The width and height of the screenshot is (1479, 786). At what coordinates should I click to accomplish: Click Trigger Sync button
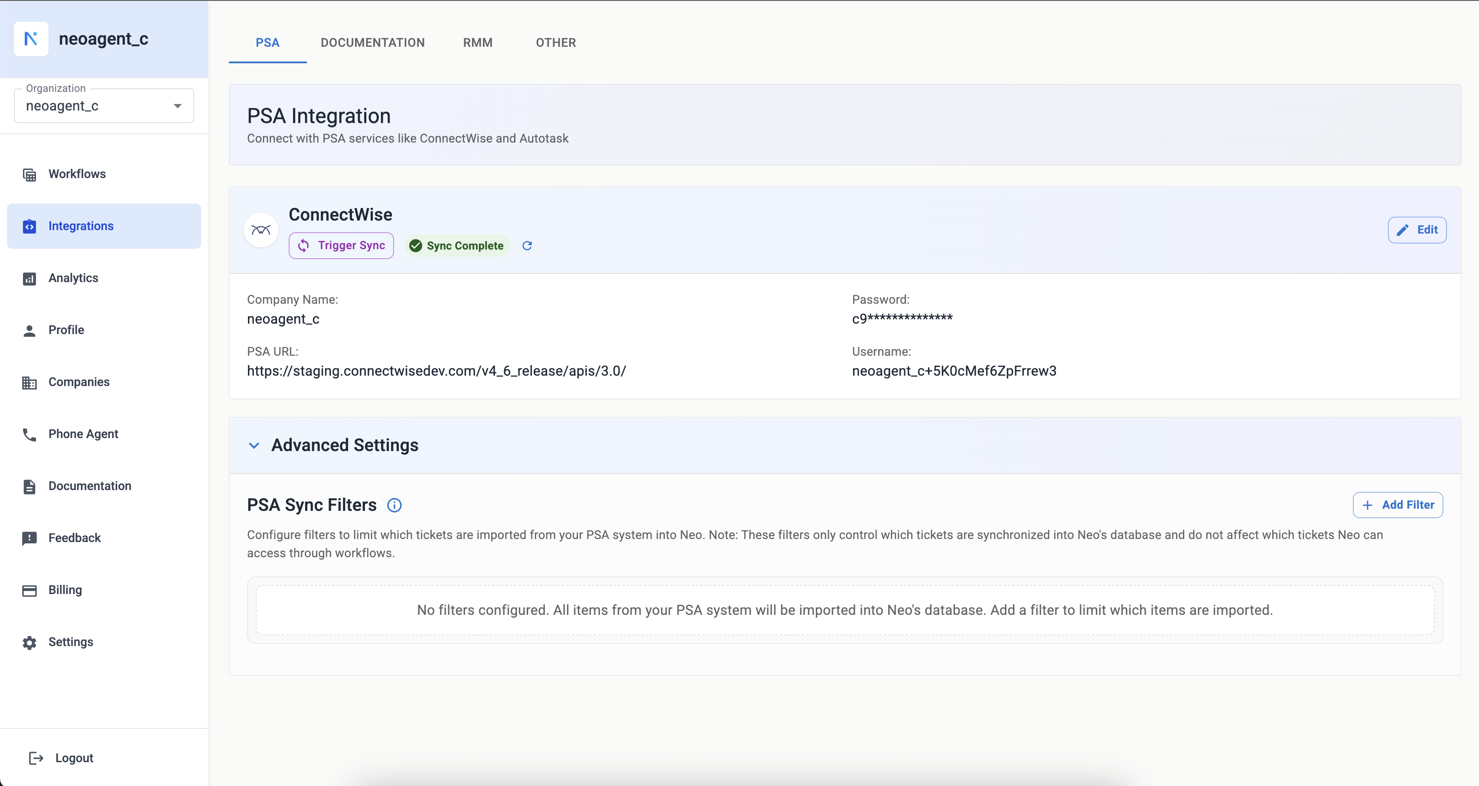(341, 246)
